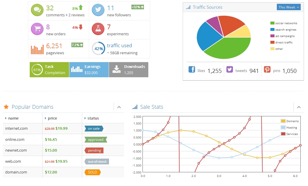Click the 'SOLD' status label

(x=93, y=172)
